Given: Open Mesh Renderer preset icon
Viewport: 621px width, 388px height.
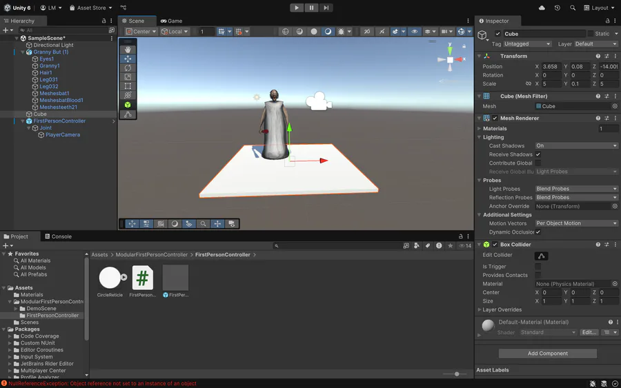Looking at the screenshot, I should 607,119.
